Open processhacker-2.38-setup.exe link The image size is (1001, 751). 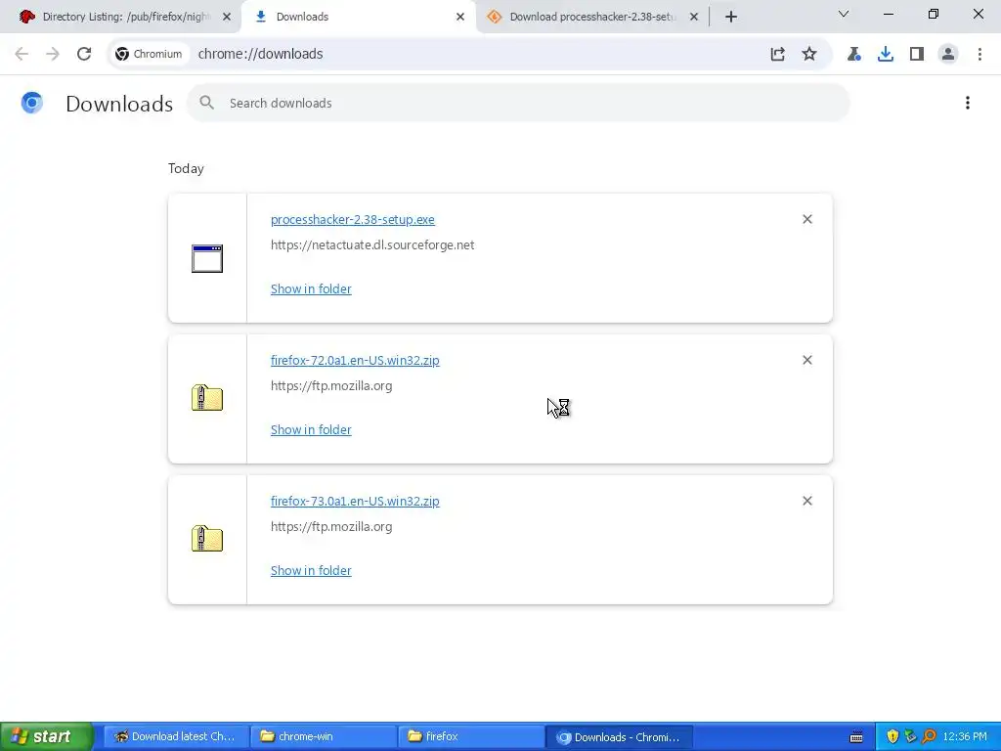point(352,219)
